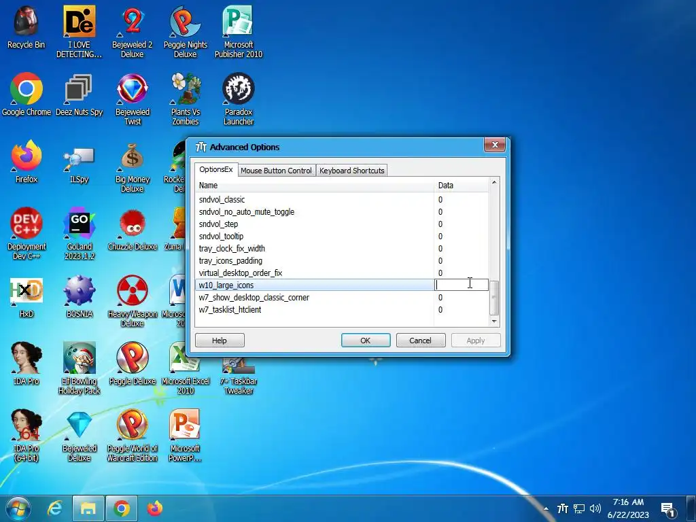
Task: Select the tray_icons_padding option
Action: click(x=341, y=261)
